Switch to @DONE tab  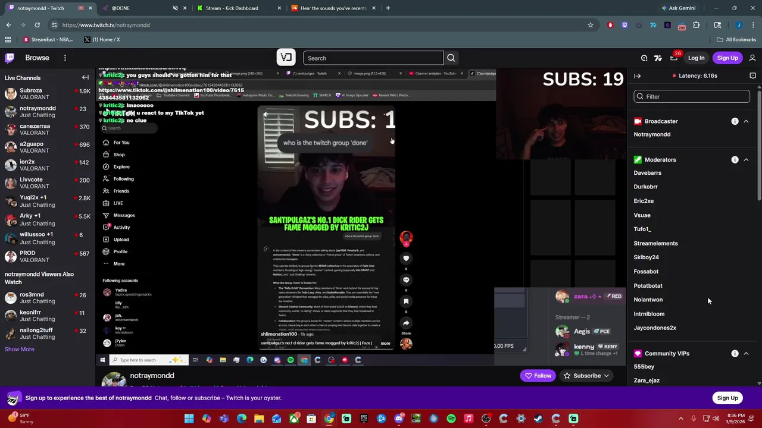point(146,8)
